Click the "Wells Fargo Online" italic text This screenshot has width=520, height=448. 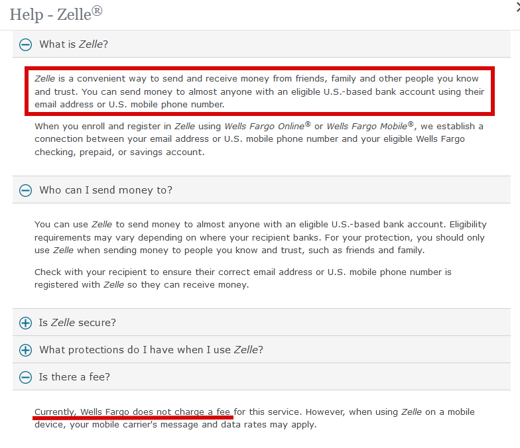coord(267,126)
